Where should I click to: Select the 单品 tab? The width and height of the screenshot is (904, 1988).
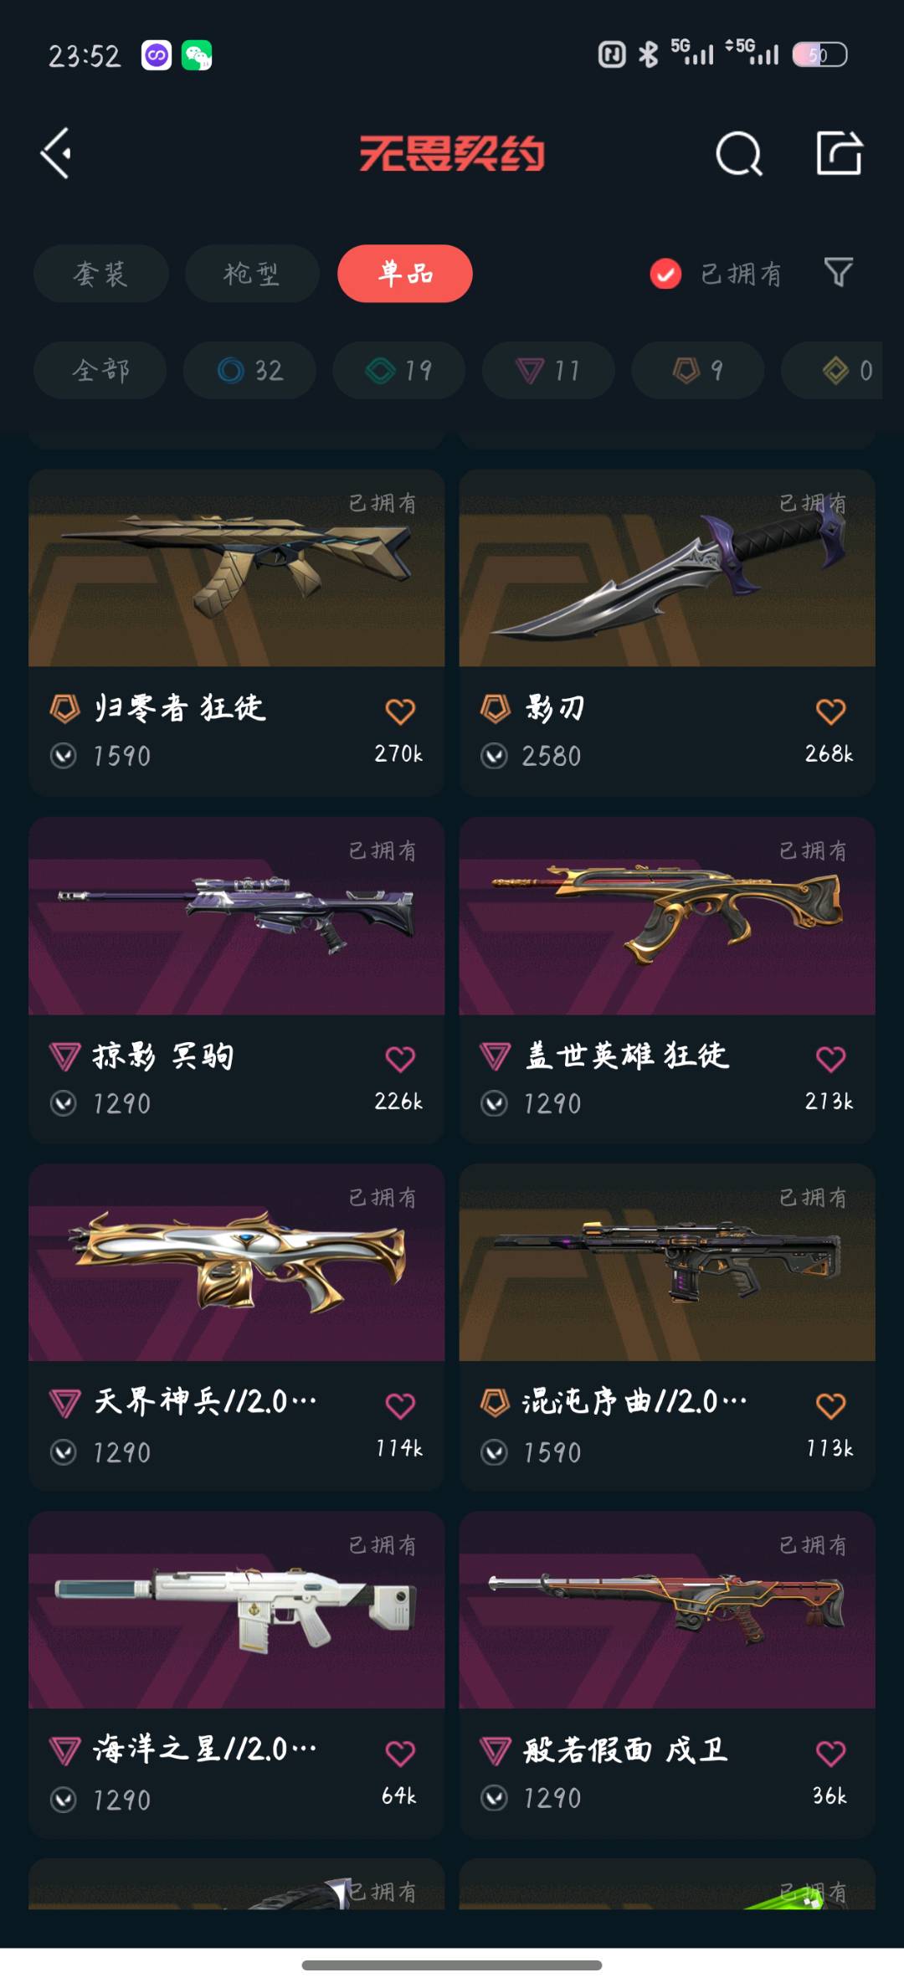coord(405,274)
